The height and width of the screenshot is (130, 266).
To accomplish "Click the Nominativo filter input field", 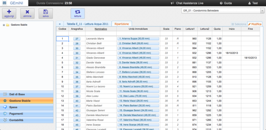I will pos(101,33).
